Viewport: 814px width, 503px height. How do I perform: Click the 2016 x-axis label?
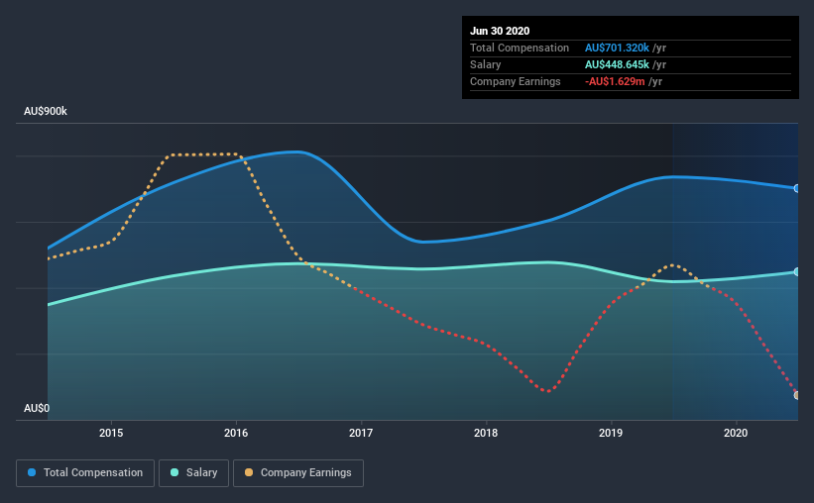click(236, 433)
